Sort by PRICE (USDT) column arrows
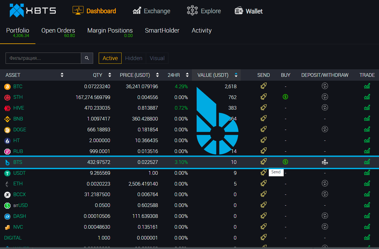 pyautogui.click(x=157, y=75)
